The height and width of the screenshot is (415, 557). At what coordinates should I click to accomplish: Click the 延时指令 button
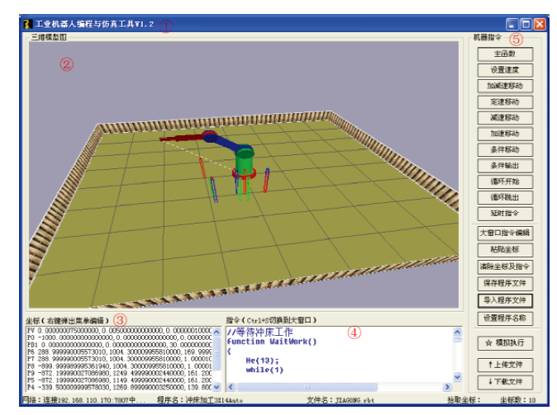pyautogui.click(x=505, y=214)
